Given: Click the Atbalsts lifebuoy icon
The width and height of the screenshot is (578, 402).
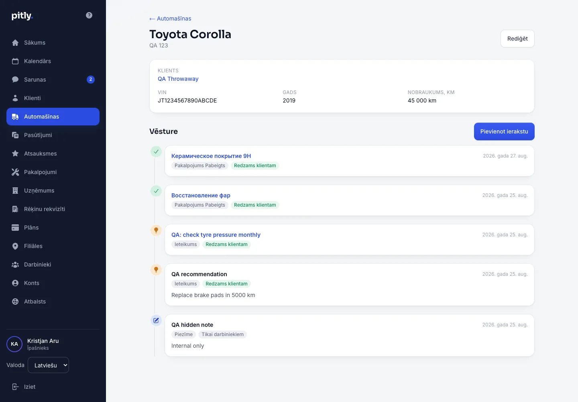Looking at the screenshot, I should click(x=15, y=301).
